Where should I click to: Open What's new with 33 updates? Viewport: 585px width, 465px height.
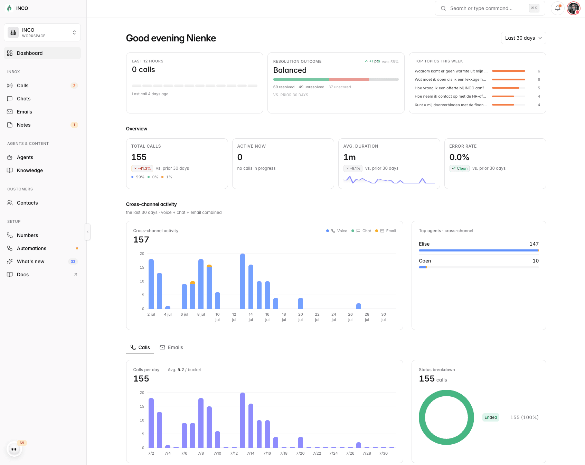(x=42, y=261)
